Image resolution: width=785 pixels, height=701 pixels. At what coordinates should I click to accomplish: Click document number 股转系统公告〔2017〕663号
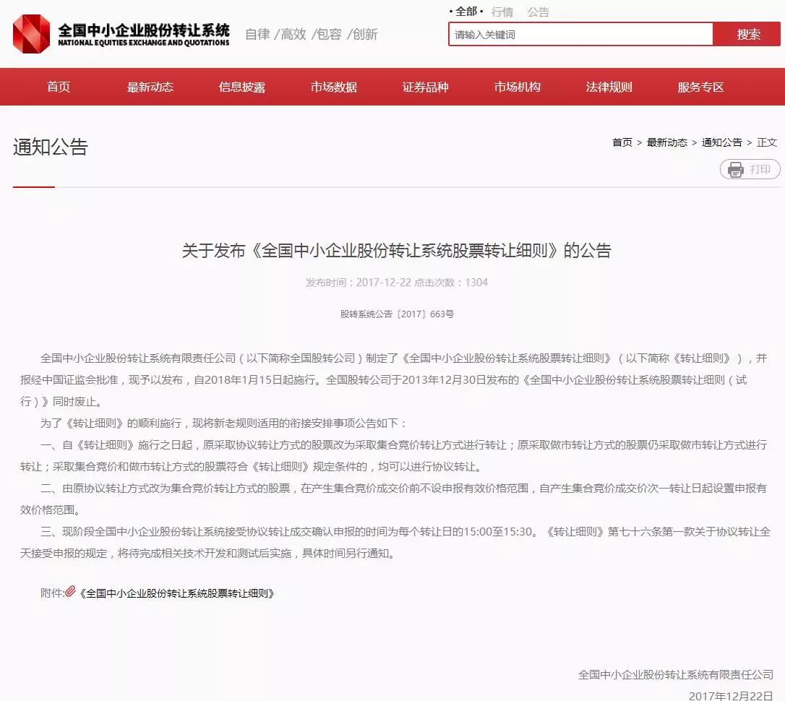click(x=397, y=314)
